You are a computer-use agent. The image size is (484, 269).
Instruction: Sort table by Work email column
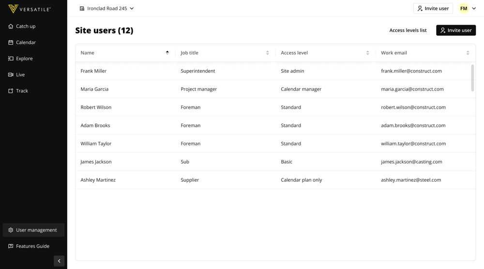468,53
